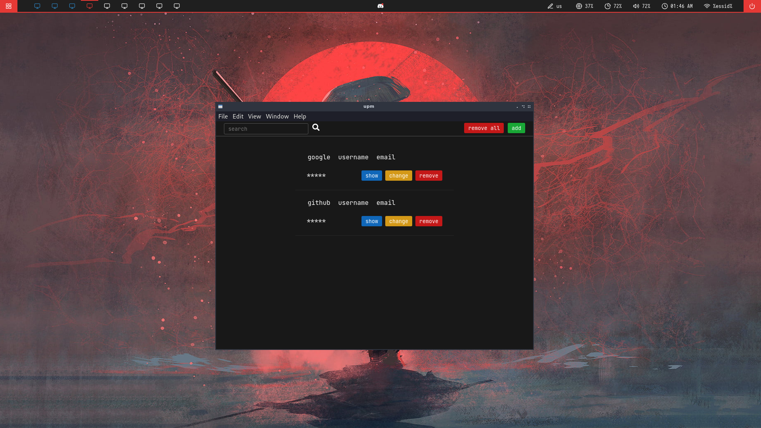Click the wifi network icon
This screenshot has height=428, width=761.
click(707, 6)
